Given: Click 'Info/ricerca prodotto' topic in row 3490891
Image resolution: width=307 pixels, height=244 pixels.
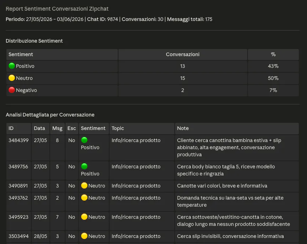Looking at the screenshot, I should (x=136, y=186).
